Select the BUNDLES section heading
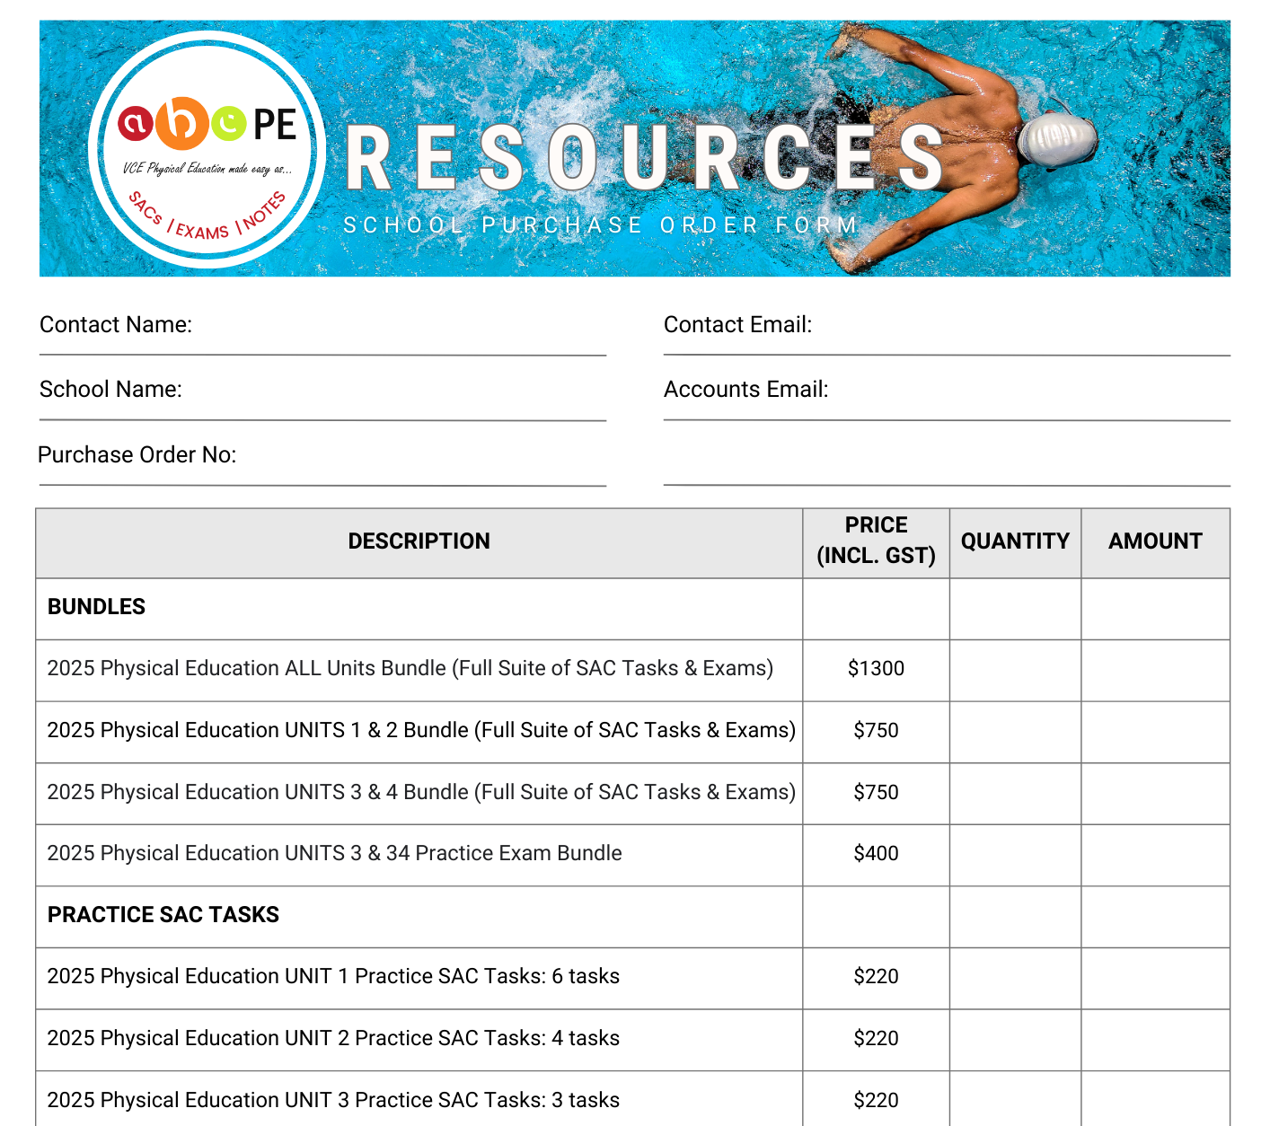This screenshot has height=1126, width=1270. 96,607
